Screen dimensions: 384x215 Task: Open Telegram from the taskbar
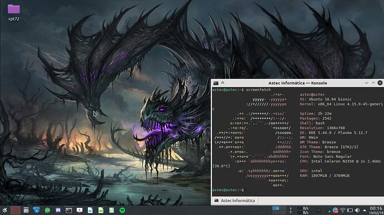click(37, 210)
